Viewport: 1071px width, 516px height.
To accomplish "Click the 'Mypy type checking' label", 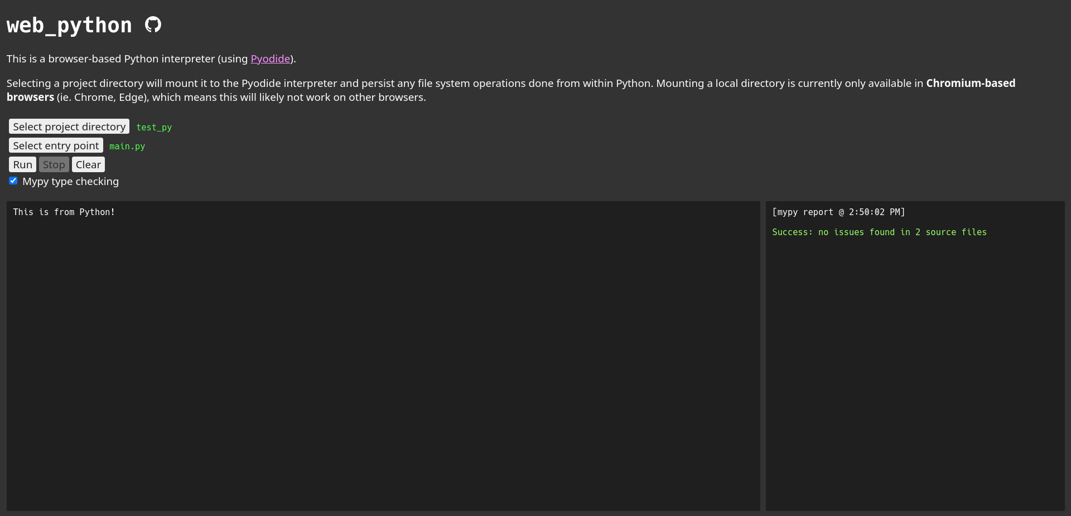I will point(70,181).
